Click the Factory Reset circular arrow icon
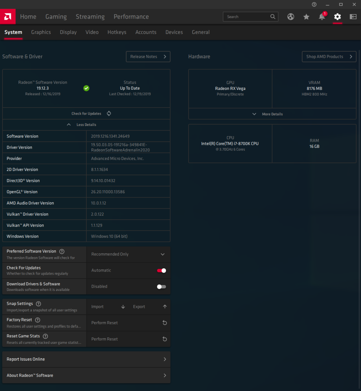361x391 pixels. [x=165, y=323]
